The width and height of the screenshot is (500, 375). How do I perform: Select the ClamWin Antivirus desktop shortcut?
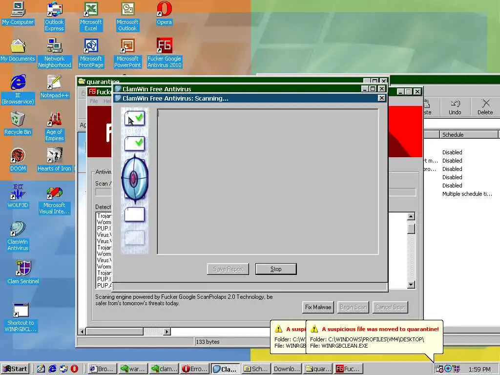pos(18,236)
